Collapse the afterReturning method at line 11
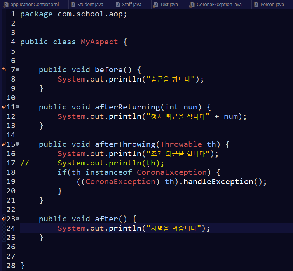 [x=17, y=107]
